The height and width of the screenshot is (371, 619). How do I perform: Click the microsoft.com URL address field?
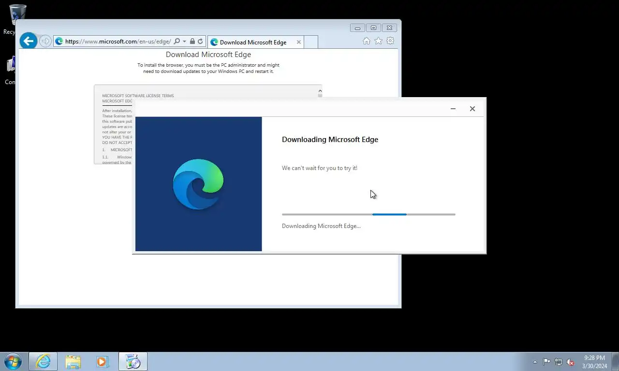(x=118, y=42)
